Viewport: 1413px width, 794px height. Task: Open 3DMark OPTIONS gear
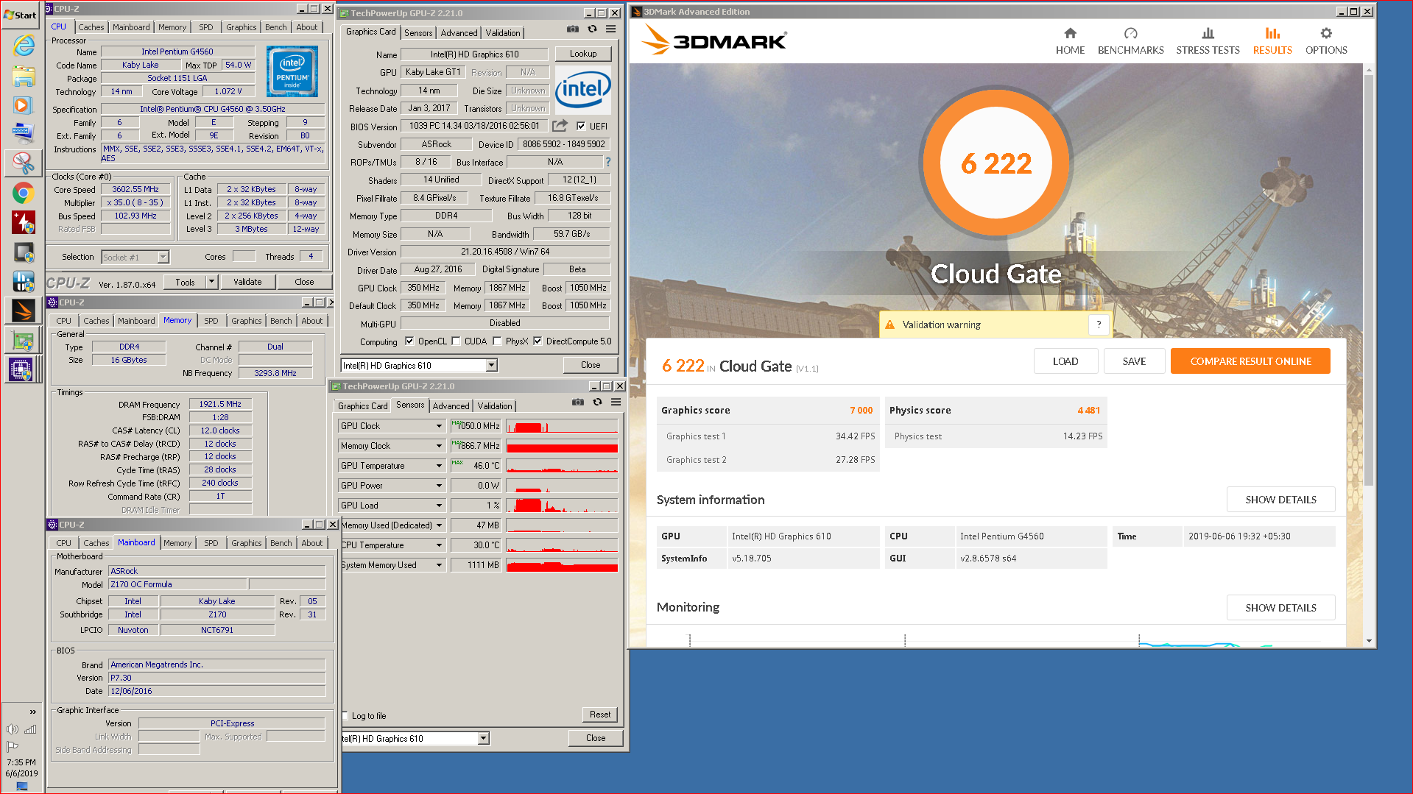pyautogui.click(x=1326, y=41)
